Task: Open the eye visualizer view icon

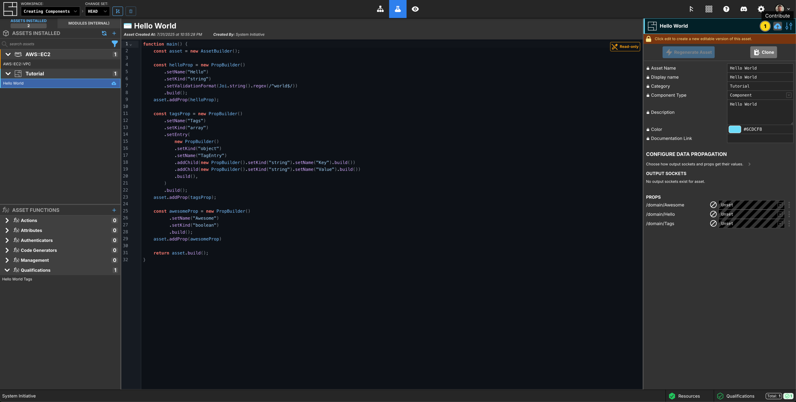Action: 415,9
